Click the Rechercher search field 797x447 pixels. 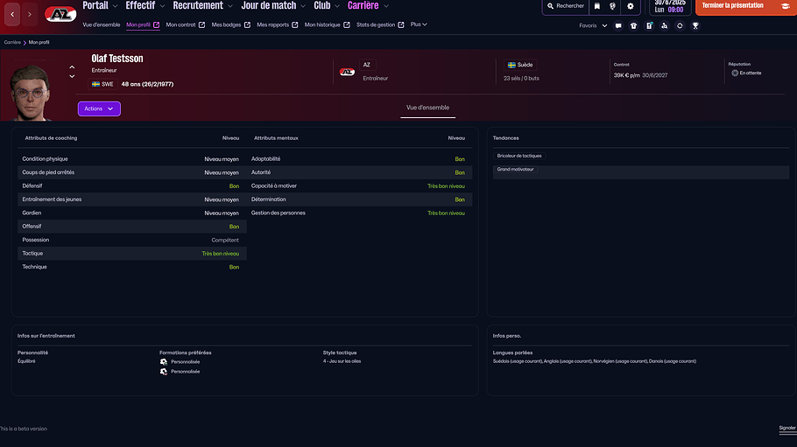(565, 6)
